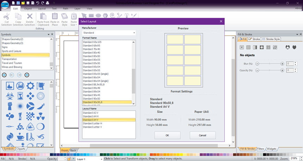Click the new document icon
The image size is (303, 161).
coord(13,3)
